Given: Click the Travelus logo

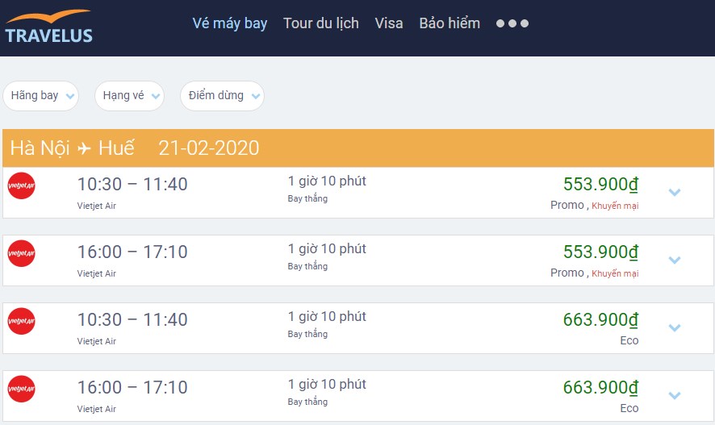Looking at the screenshot, I should tap(48, 27).
